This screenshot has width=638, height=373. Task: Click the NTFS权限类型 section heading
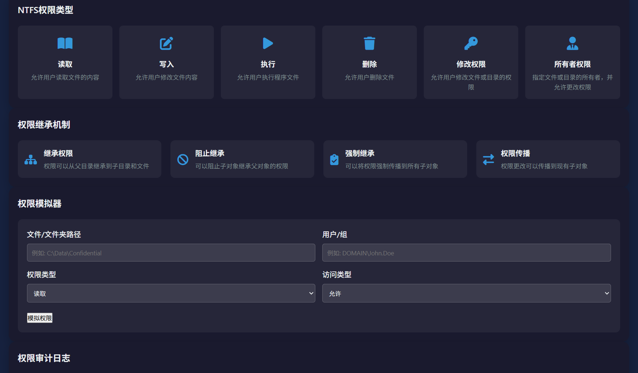[x=46, y=10]
